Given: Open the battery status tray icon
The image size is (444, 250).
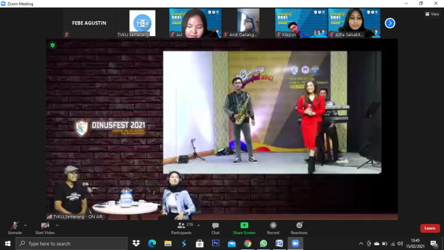Looking at the screenshot, I should pos(384,243).
